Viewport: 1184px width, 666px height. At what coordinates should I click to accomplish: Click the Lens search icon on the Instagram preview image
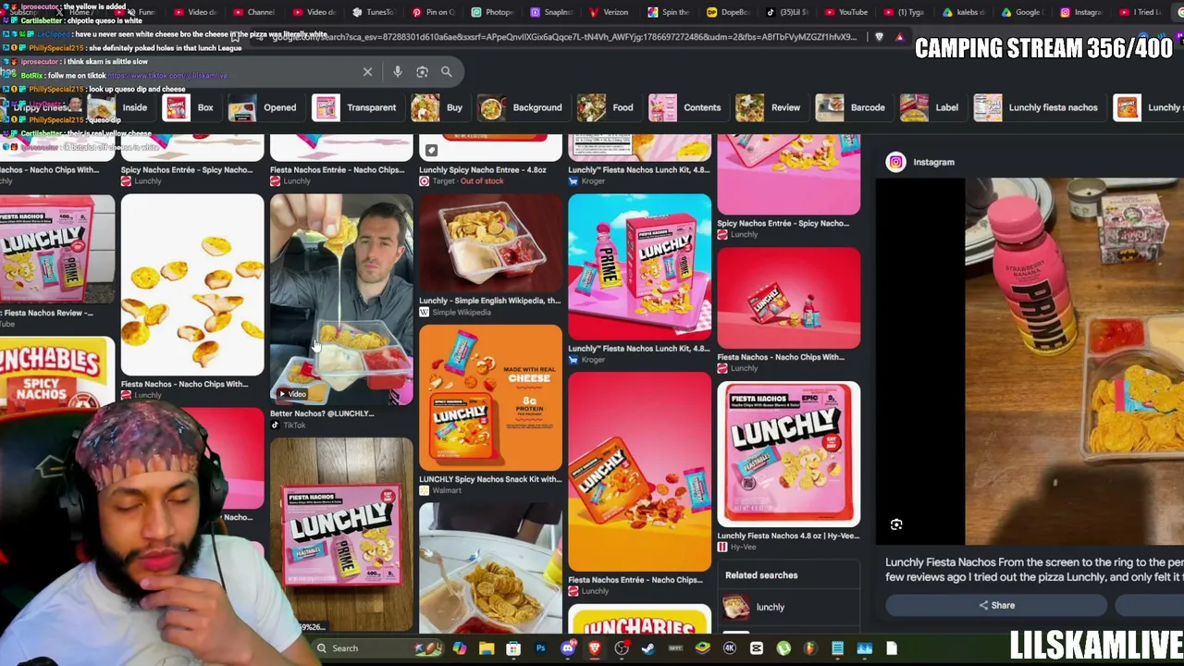896,524
